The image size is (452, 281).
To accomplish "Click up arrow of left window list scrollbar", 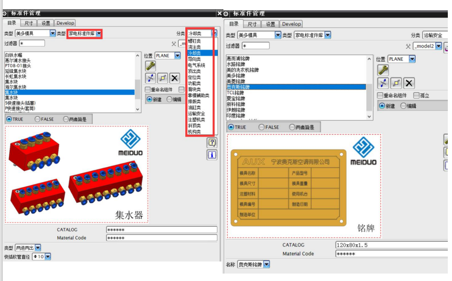I will 137,56.
